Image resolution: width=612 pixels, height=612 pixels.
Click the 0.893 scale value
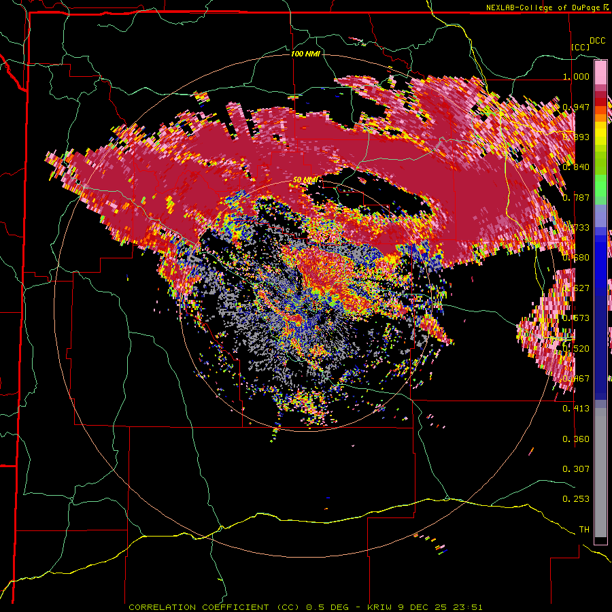(576, 137)
